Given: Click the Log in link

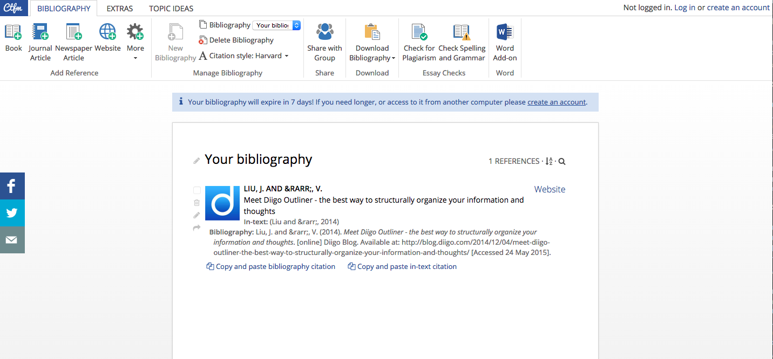Looking at the screenshot, I should 685,8.
